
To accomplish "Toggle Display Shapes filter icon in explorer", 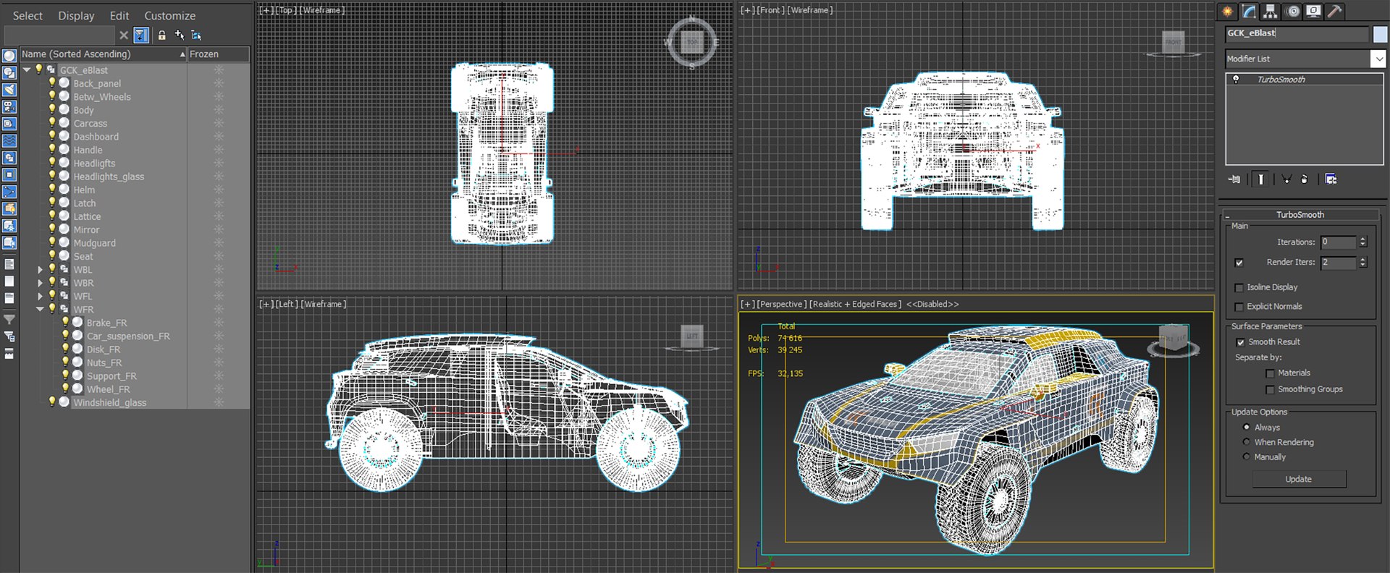I will (9, 73).
